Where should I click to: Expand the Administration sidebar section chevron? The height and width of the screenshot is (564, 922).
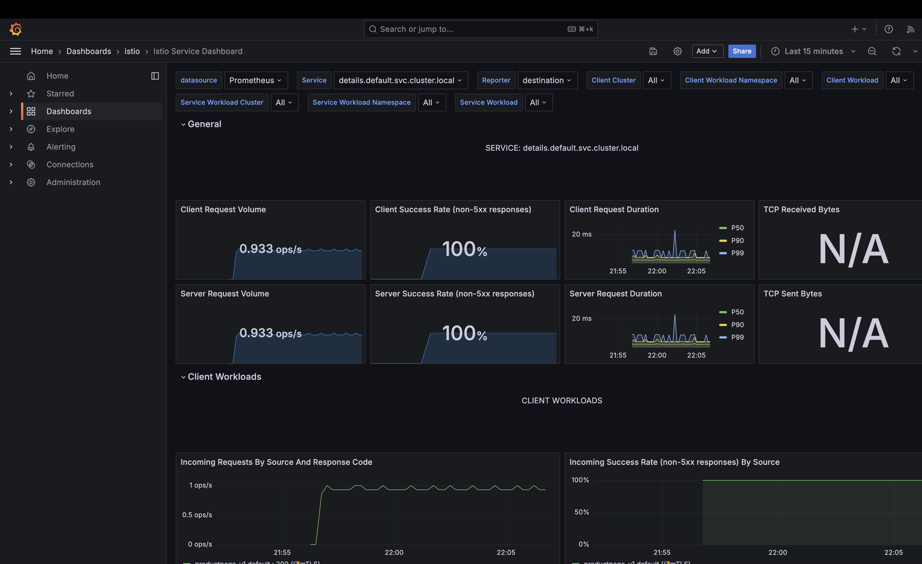pos(11,182)
